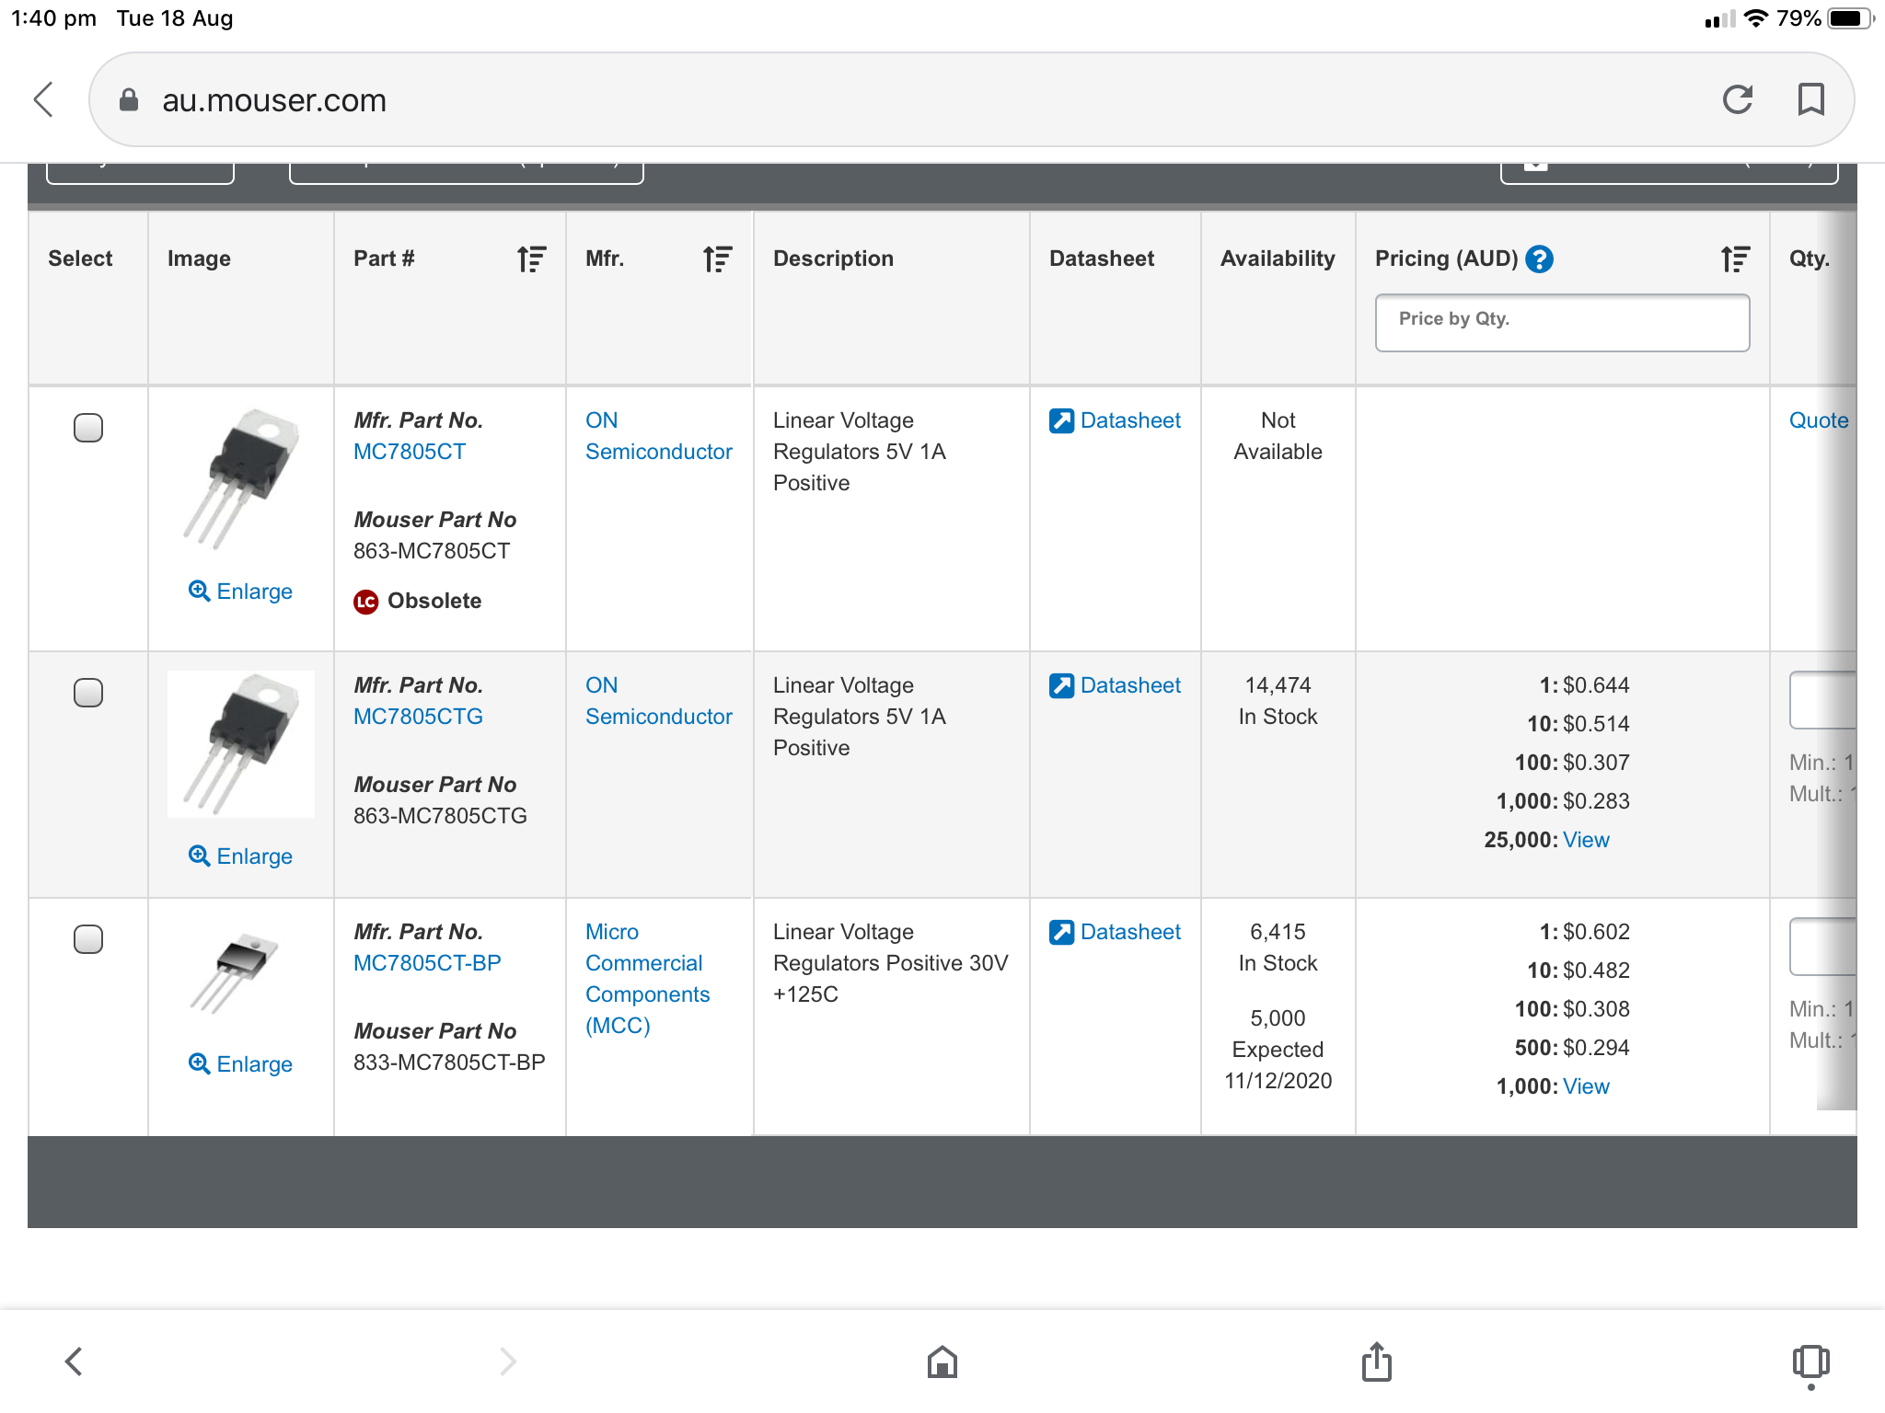Tap the au.mouser.com address bar
The image size is (1885, 1413).
tap(971, 99)
